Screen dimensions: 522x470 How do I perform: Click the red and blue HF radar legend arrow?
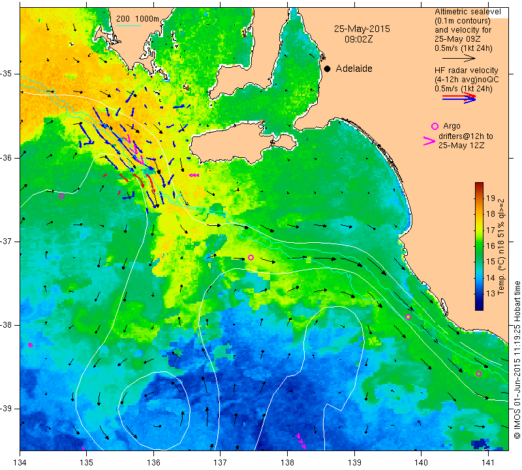point(459,98)
